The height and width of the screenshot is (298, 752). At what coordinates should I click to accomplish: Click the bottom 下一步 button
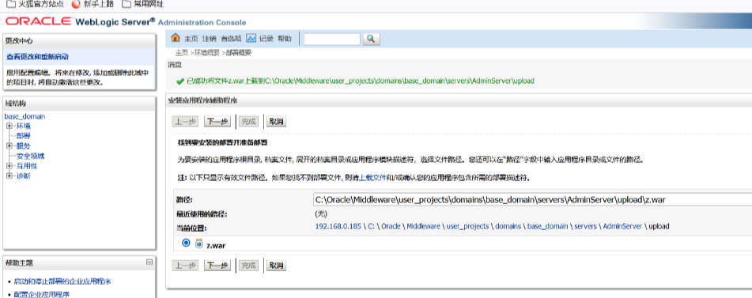click(x=217, y=266)
